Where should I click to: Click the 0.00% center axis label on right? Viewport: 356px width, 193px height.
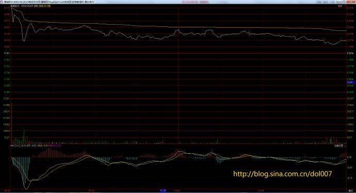pos(350,53)
